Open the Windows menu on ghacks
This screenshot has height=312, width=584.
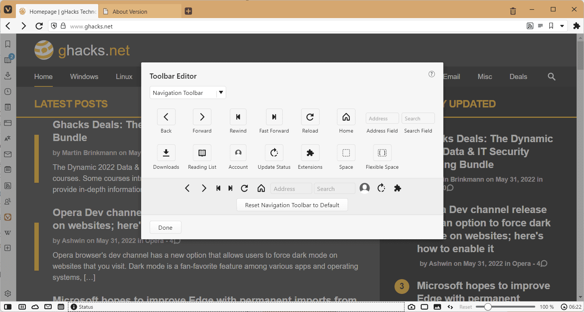pyautogui.click(x=84, y=77)
